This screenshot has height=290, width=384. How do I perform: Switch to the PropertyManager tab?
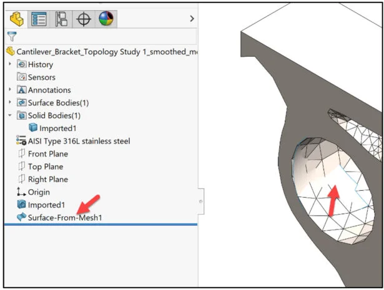(x=39, y=19)
